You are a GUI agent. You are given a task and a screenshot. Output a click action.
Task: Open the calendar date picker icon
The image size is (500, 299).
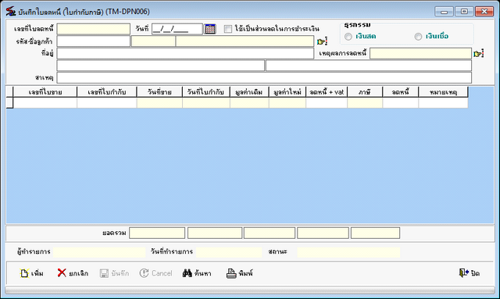pyautogui.click(x=210, y=29)
